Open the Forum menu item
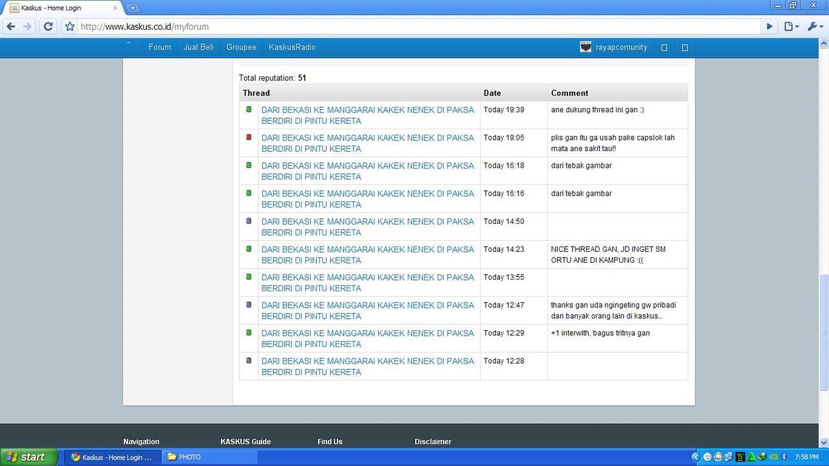 (159, 47)
